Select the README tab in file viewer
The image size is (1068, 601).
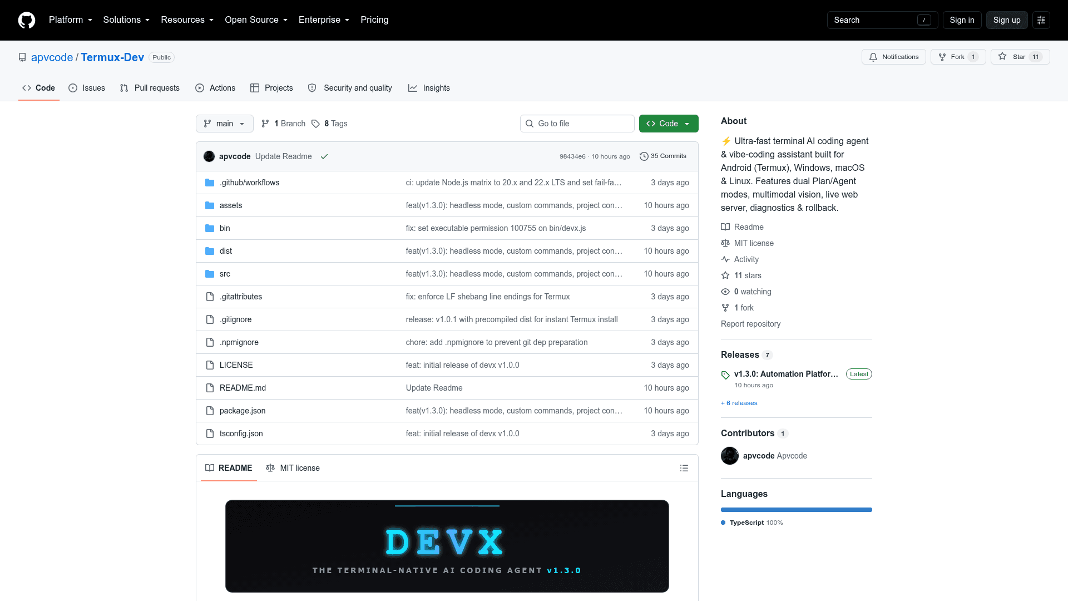(229, 468)
